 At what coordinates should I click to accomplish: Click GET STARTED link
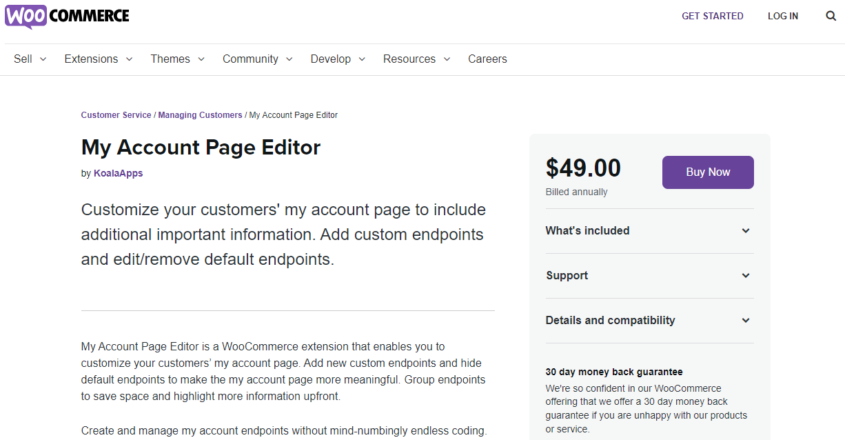(713, 16)
